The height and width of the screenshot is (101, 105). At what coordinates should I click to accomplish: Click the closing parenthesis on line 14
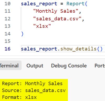22,34
